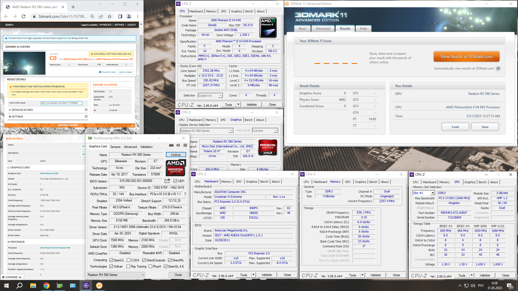Toggle the Ray Tracing checkbox

(x=128, y=266)
